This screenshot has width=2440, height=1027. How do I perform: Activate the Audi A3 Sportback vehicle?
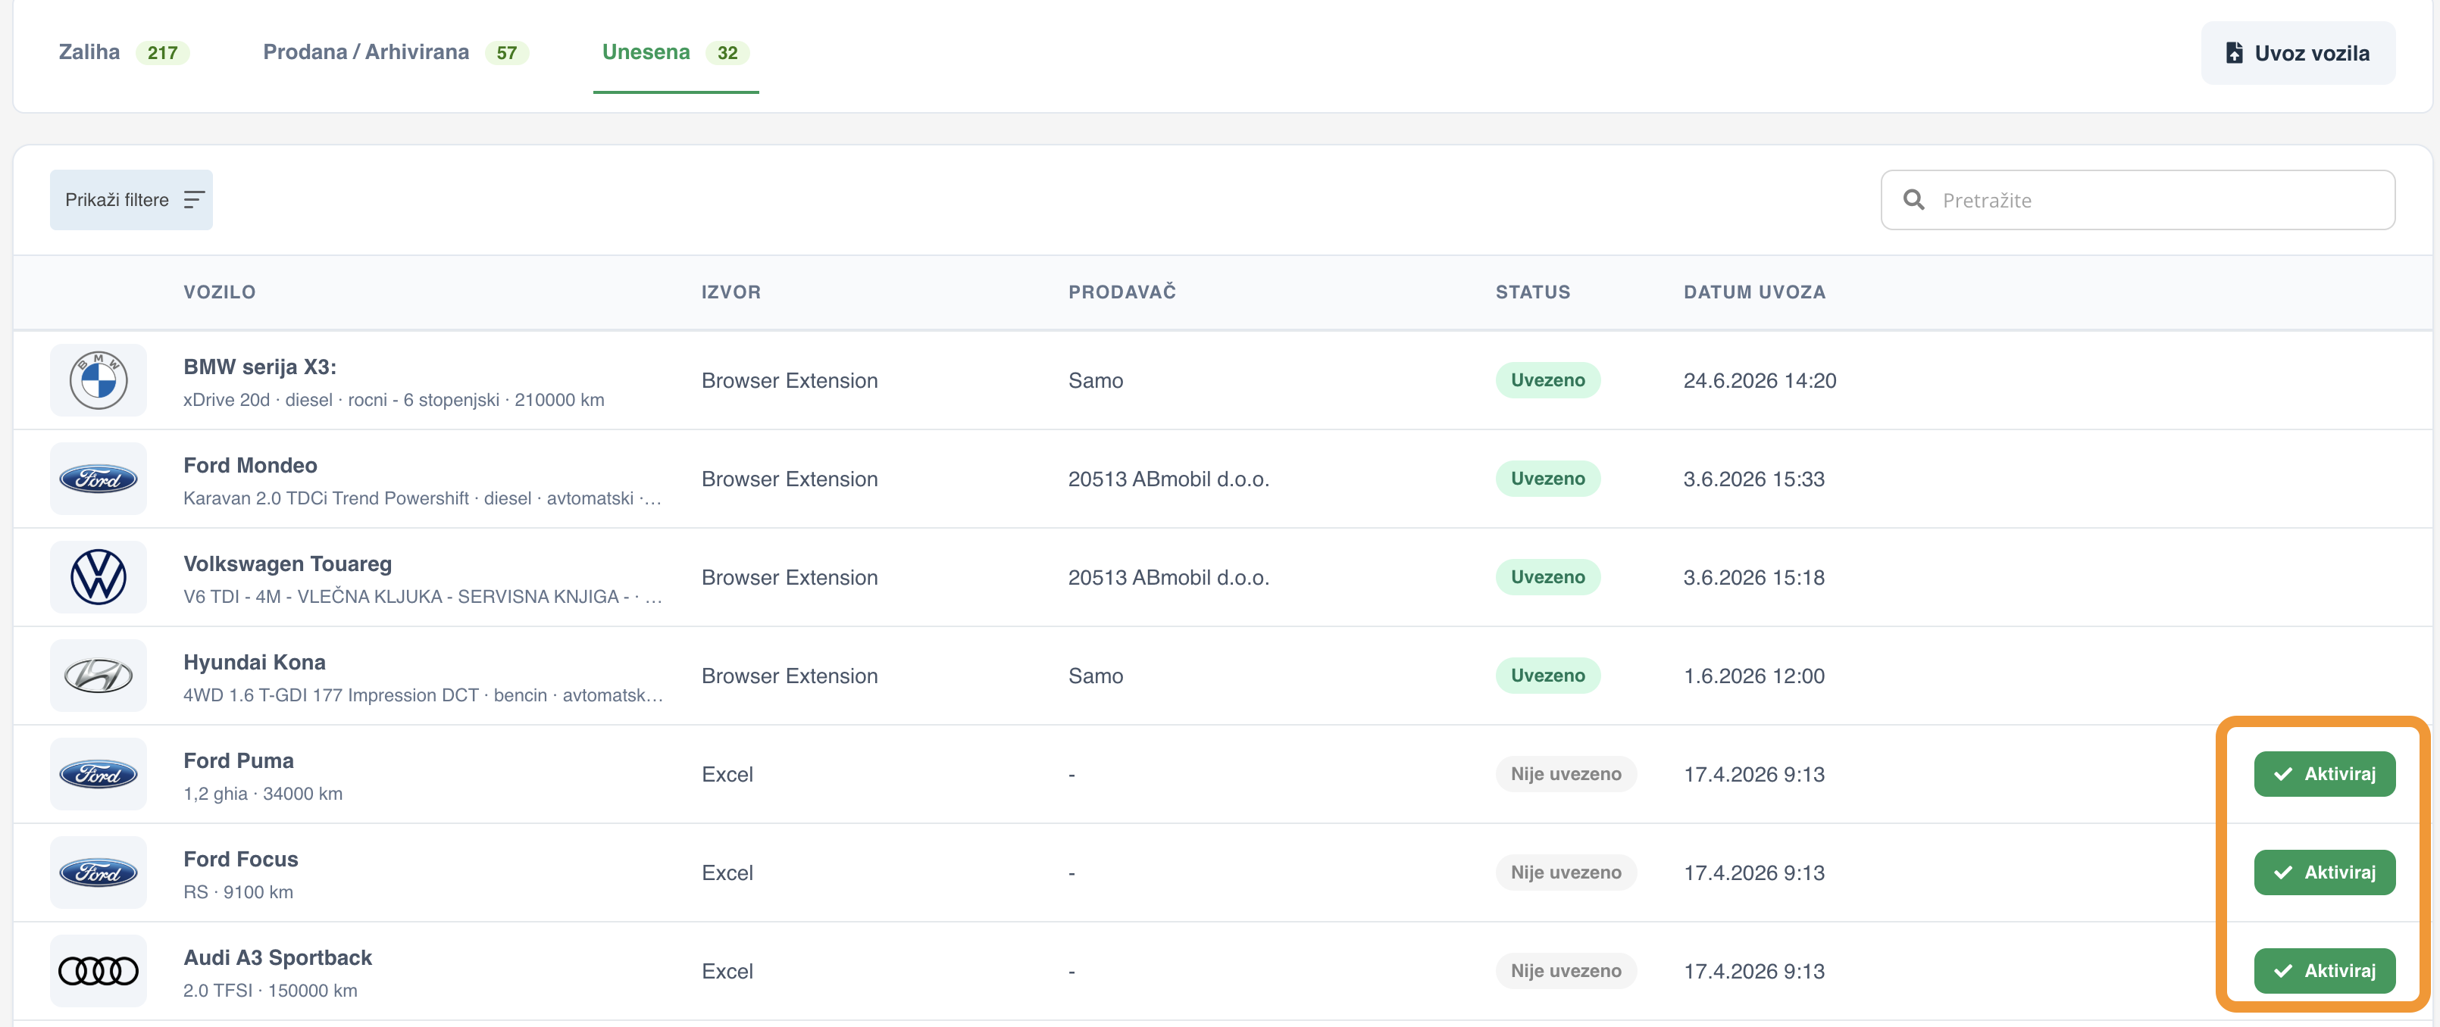pos(2325,971)
